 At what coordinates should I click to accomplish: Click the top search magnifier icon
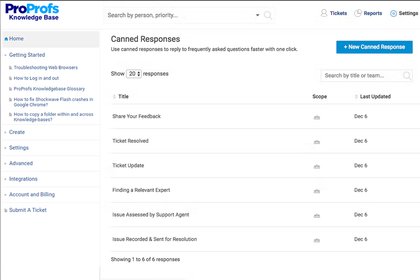(268, 15)
